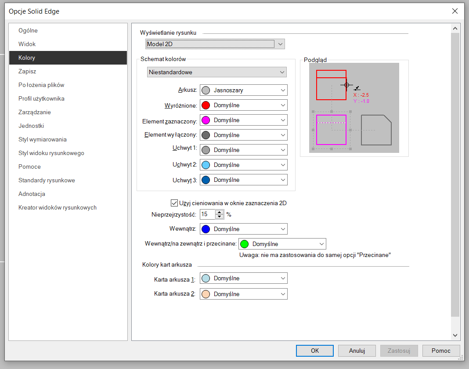469x369 pixels.
Task: Click the peach Karta arkusza 2 swatch
Action: pyautogui.click(x=206, y=294)
